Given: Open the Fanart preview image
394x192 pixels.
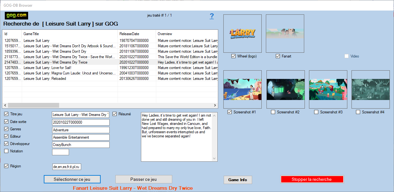Looking at the screenshot, I should coord(285,33).
